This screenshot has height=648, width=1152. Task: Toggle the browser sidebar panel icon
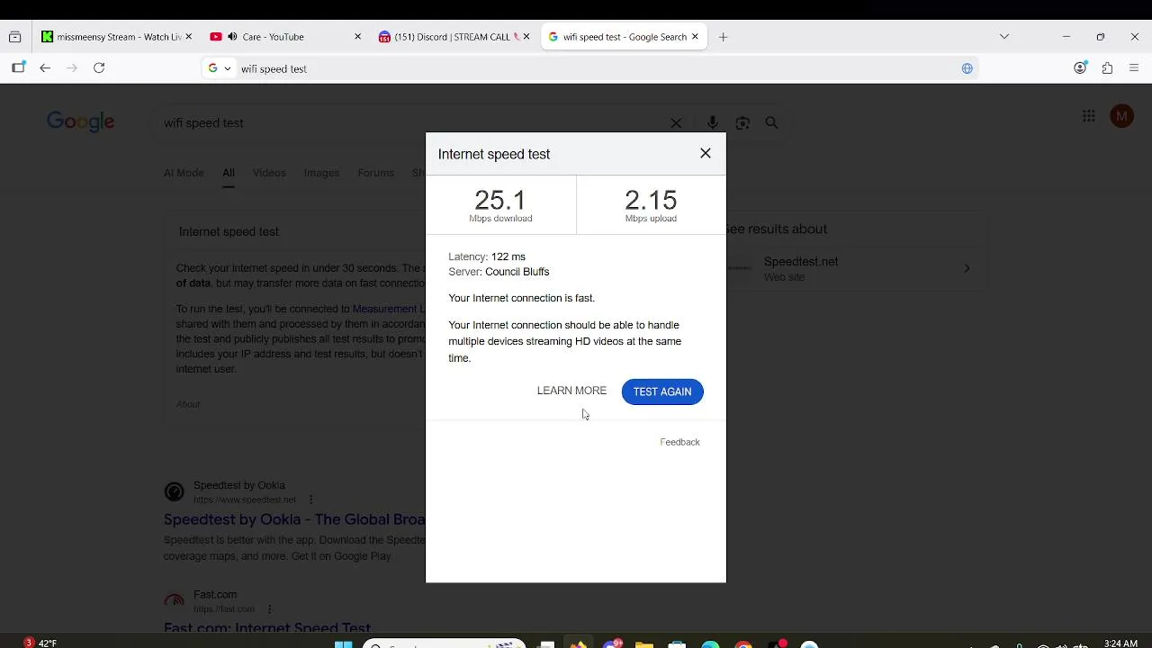coord(18,68)
